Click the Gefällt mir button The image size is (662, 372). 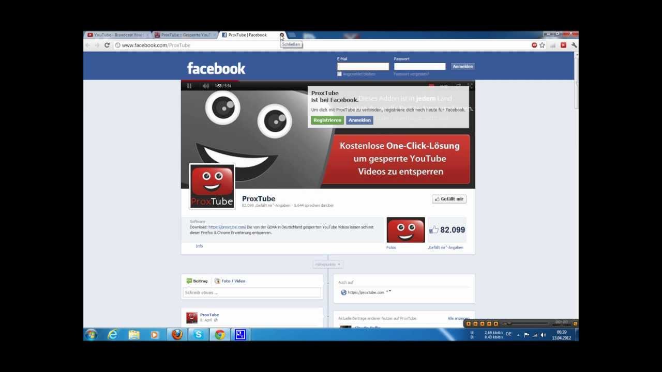[449, 199]
